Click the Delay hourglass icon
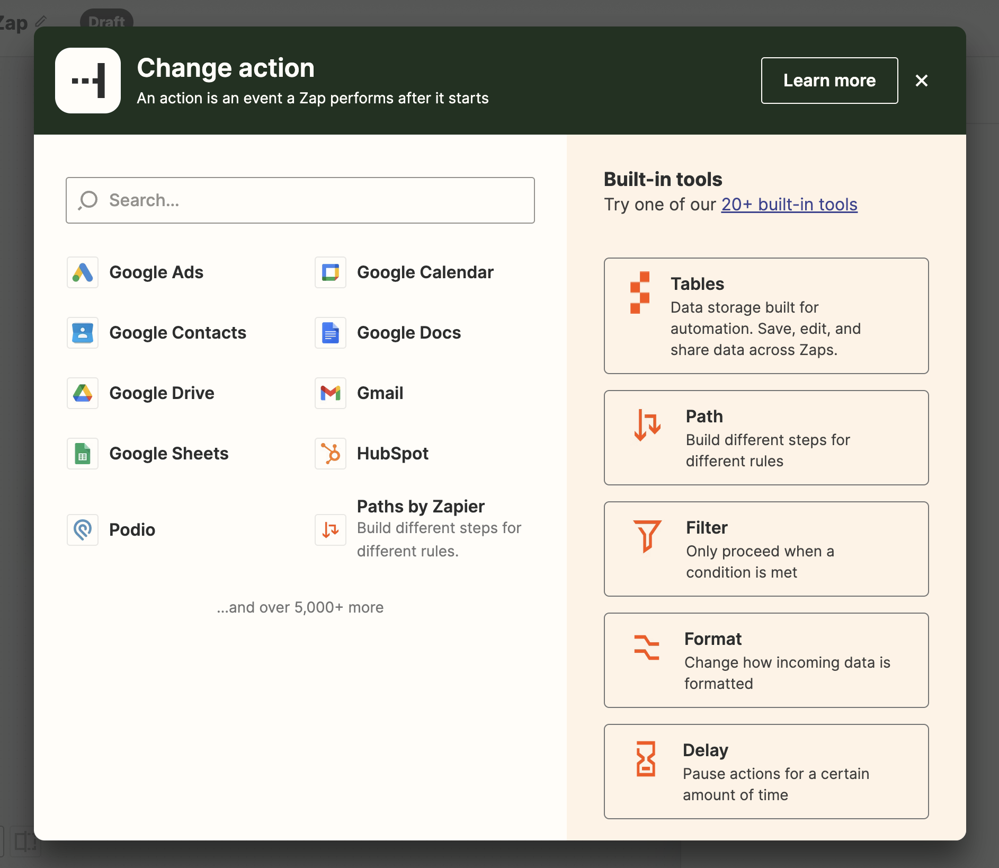999x868 pixels. [646, 759]
